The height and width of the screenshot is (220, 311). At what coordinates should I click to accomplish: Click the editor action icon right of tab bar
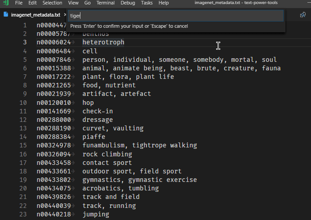point(303,15)
